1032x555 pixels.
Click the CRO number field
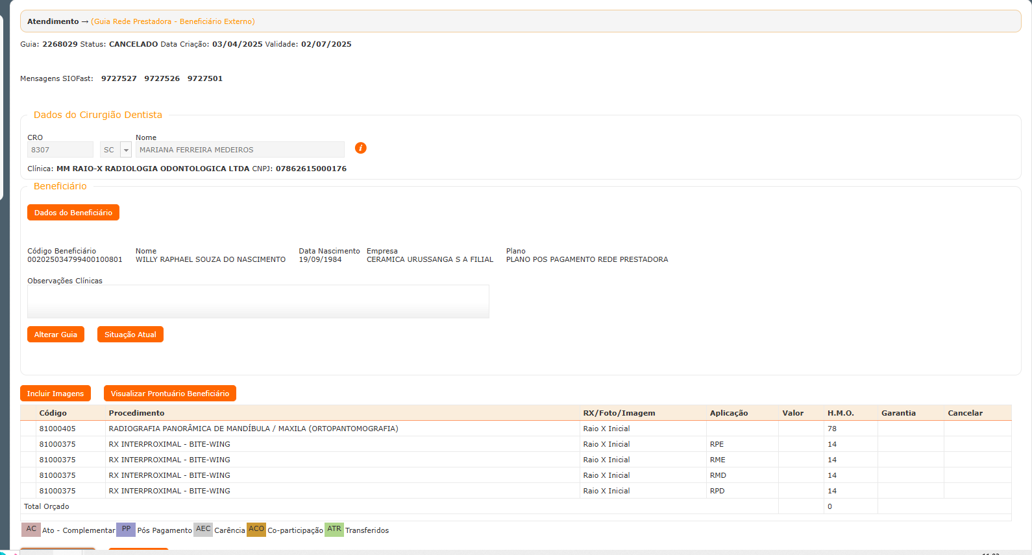click(x=60, y=150)
